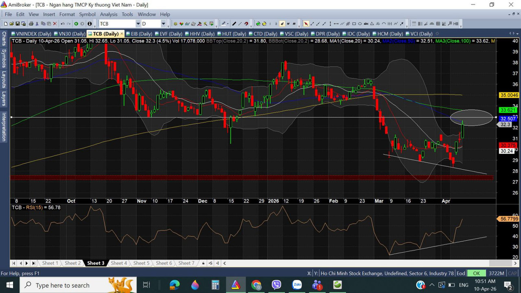Image resolution: width=521 pixels, height=293 pixels.
Task: Click the red Delete X toolbar icon
Action: 55,24
